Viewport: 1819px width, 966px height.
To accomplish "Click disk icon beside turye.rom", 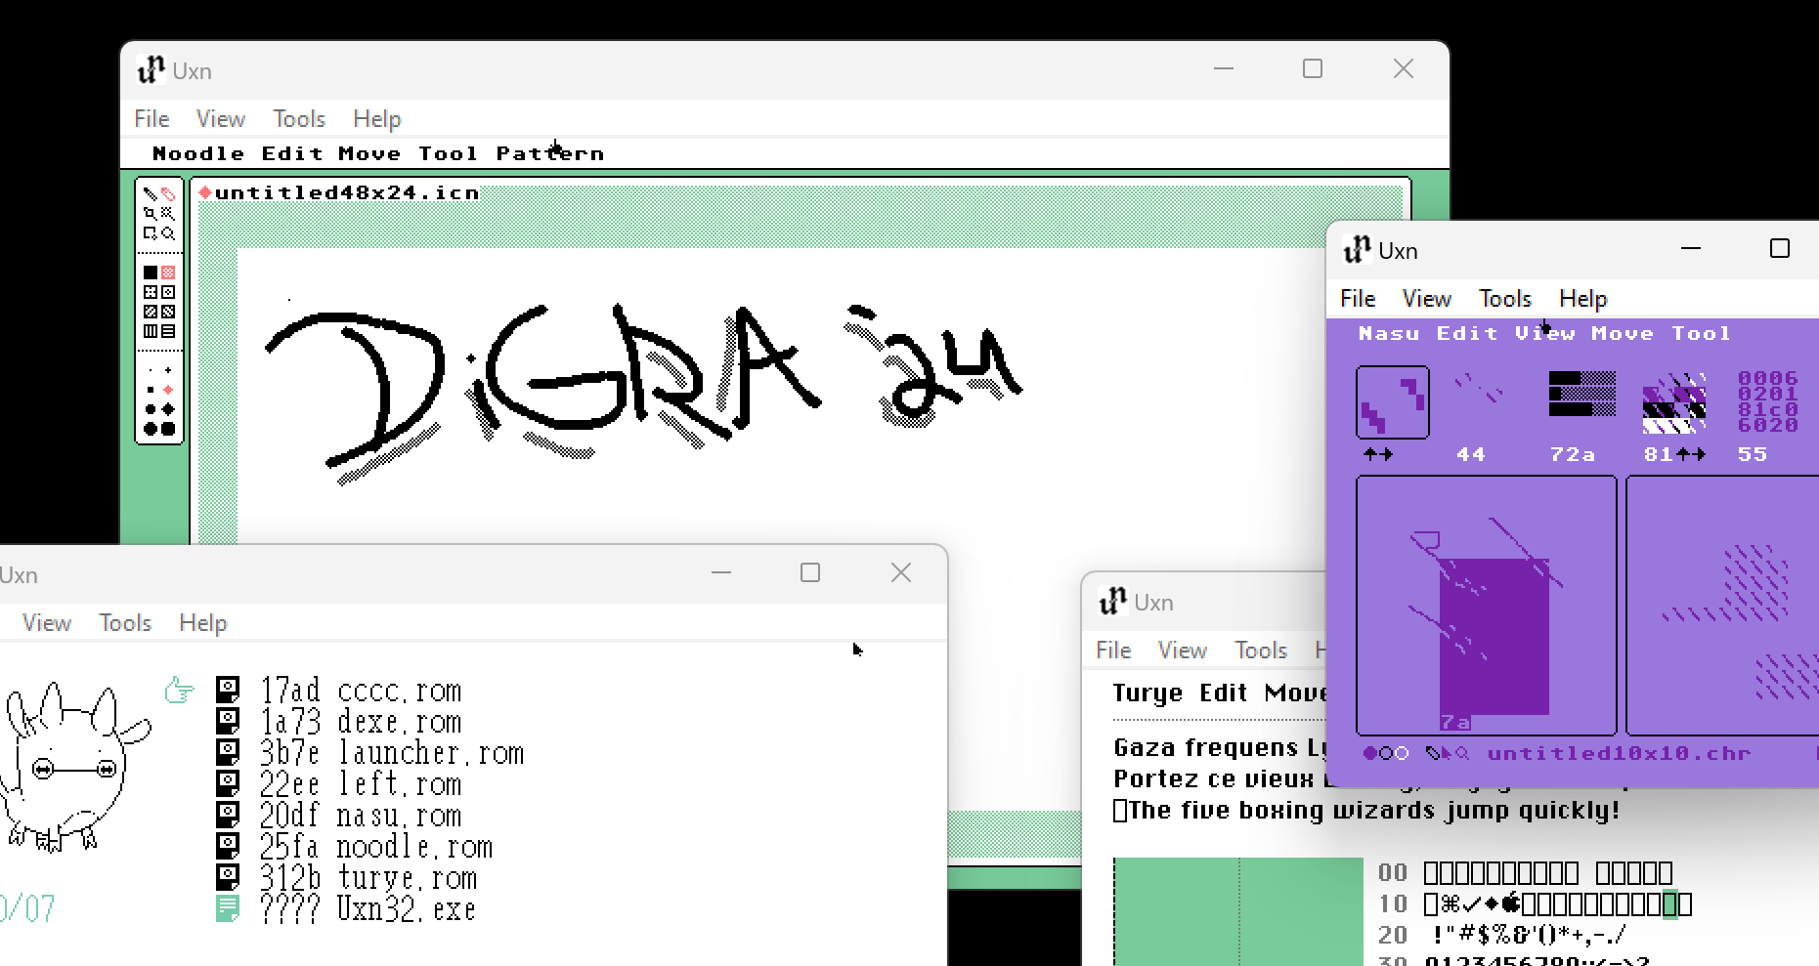I will (228, 877).
